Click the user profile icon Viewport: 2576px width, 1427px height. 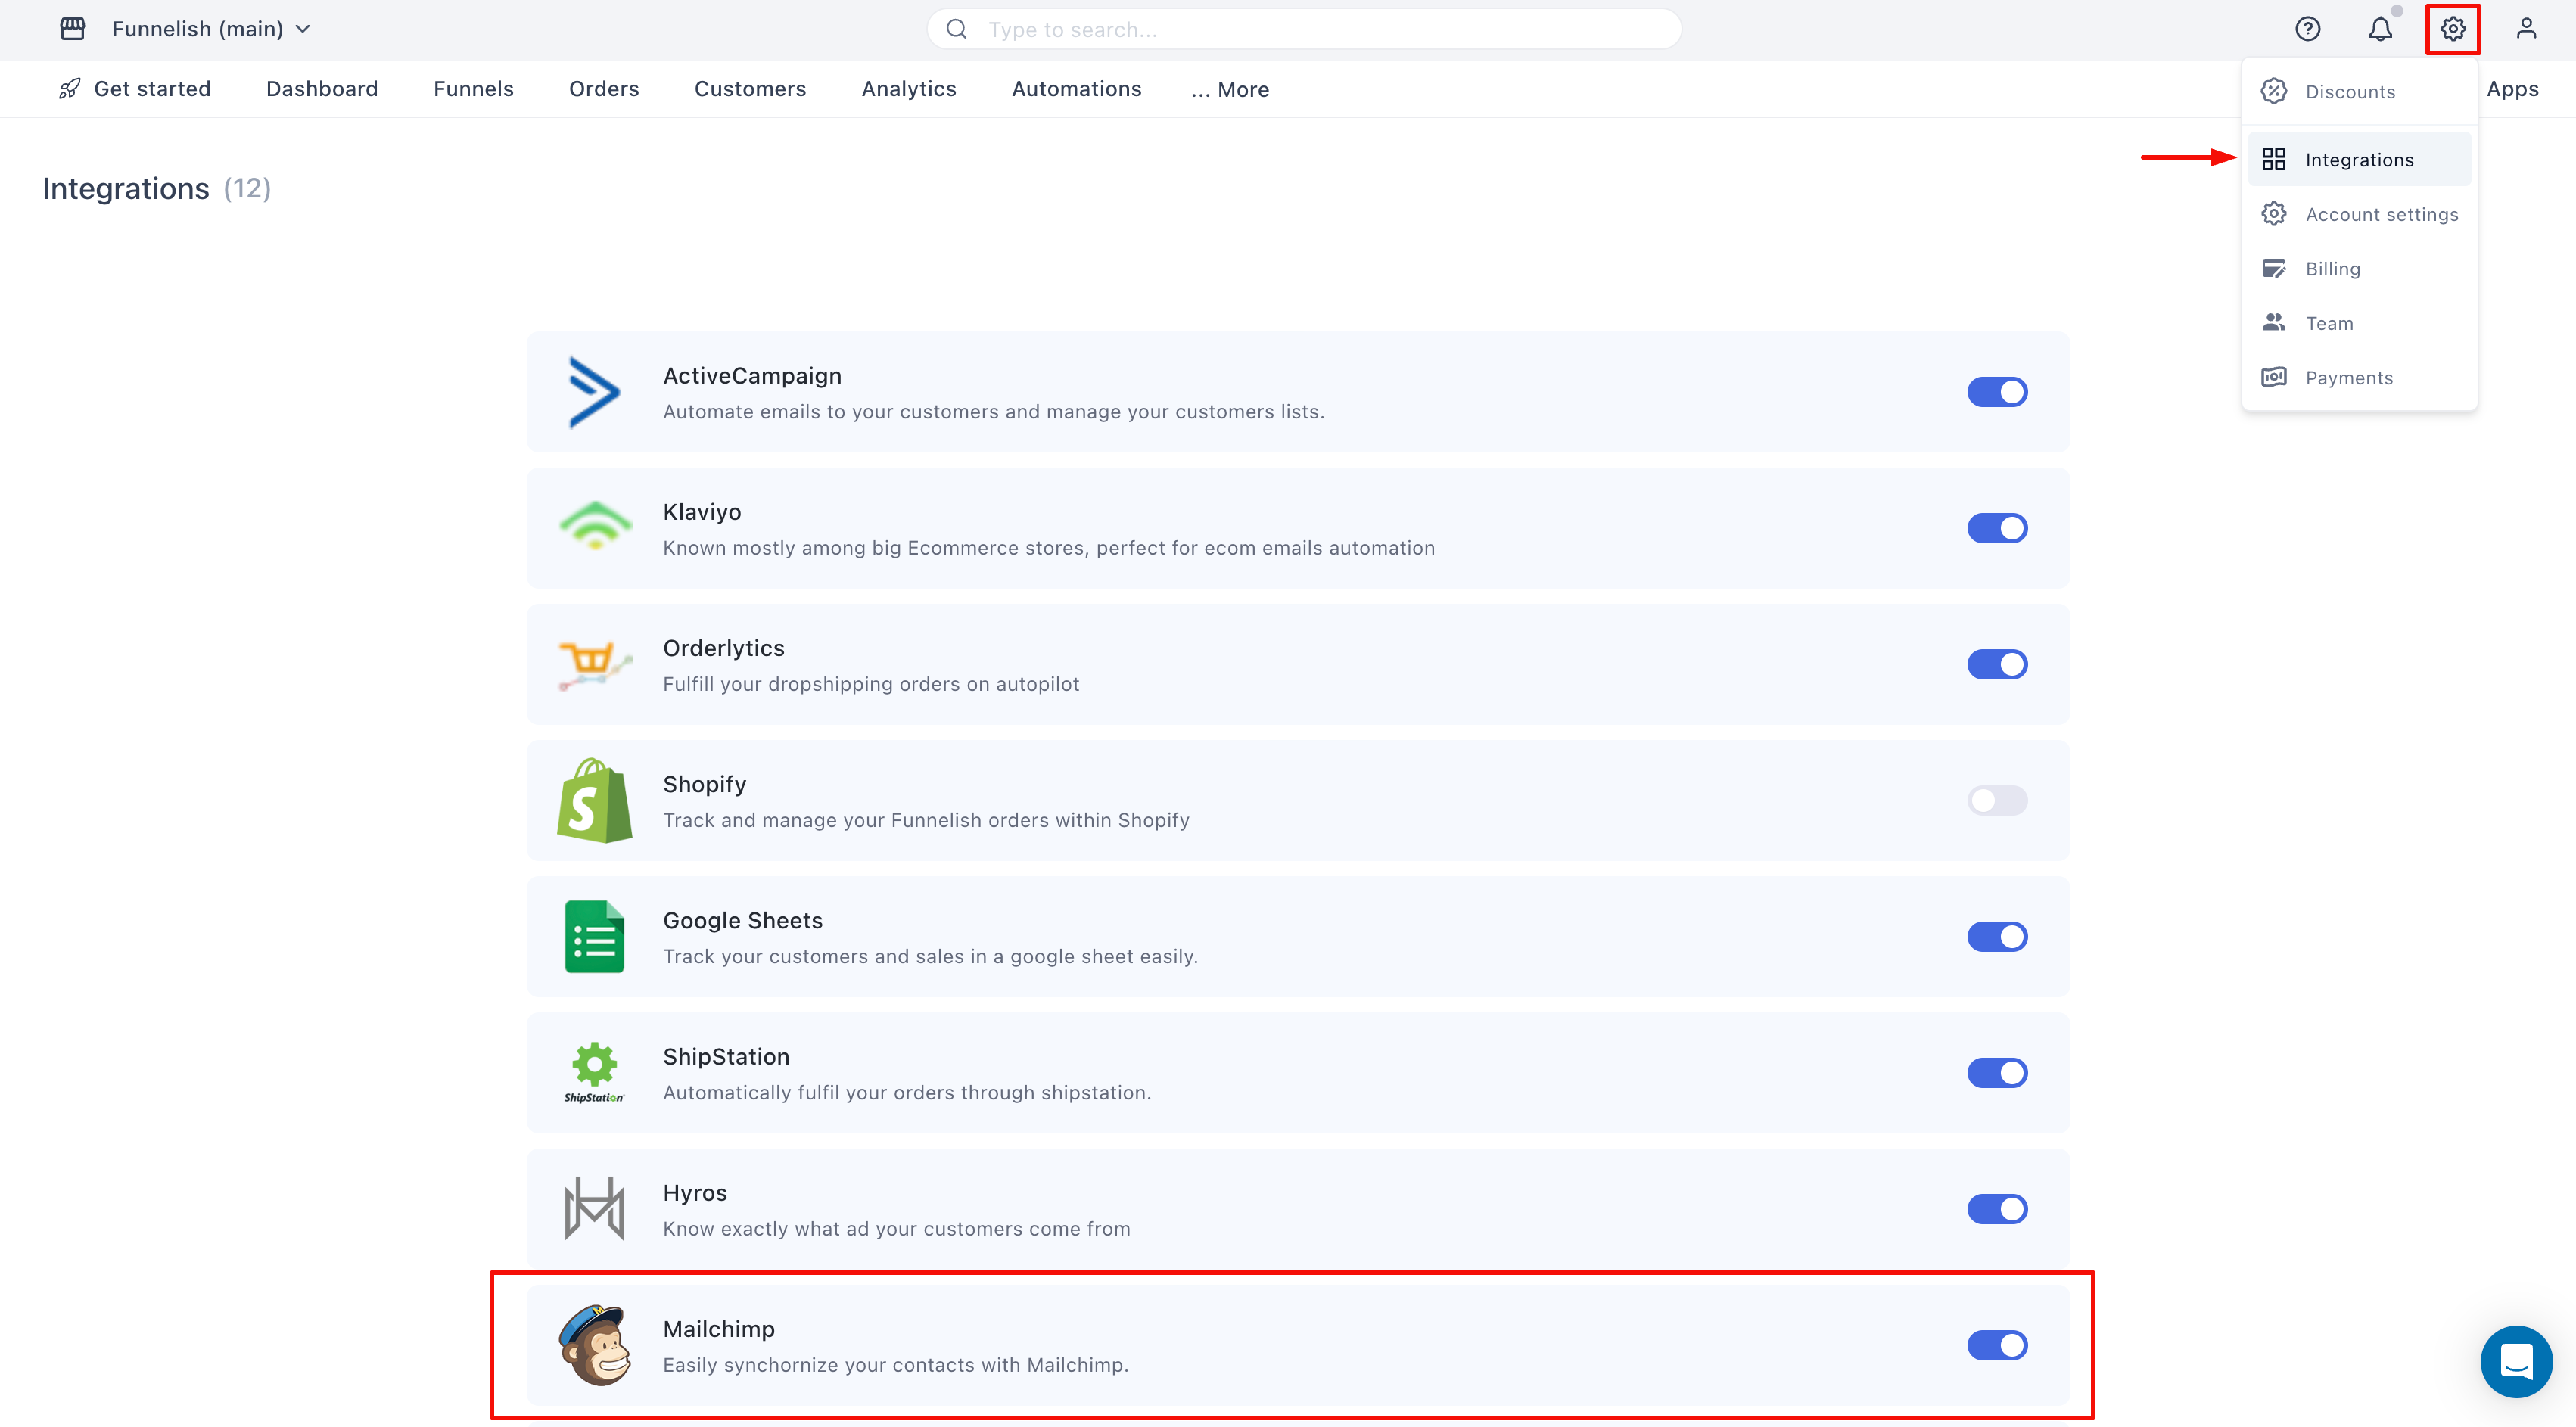pyautogui.click(x=2526, y=29)
